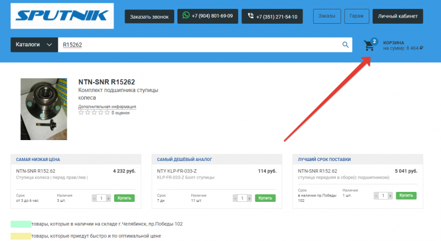Click Заказать звонок button
Screen dimensions: 441x241
point(149,17)
